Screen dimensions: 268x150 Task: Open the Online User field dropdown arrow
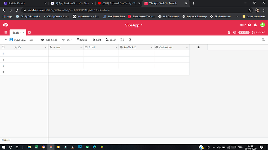click(187, 47)
